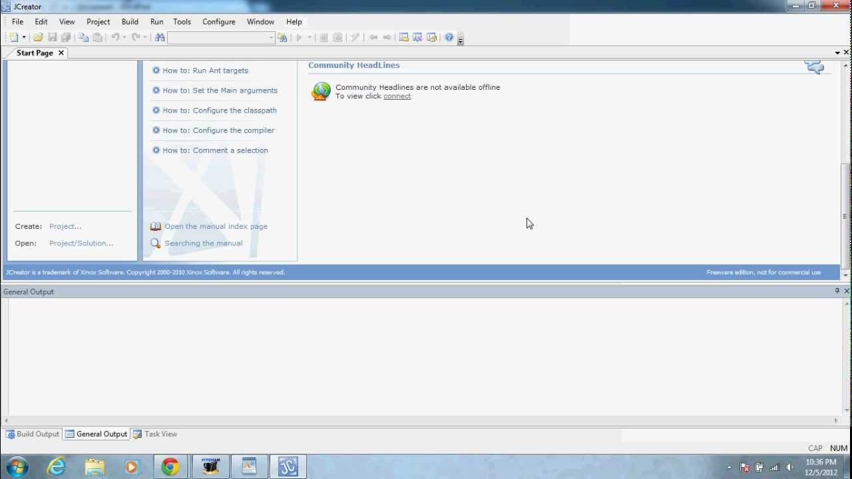The width and height of the screenshot is (852, 479).
Task: Click the Navigate Forward arrow icon
Action: (x=387, y=38)
